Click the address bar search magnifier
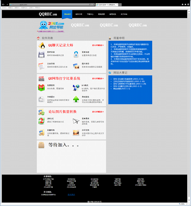Image resolution: width=191 pixels, height=206 pixels. [90, 4]
